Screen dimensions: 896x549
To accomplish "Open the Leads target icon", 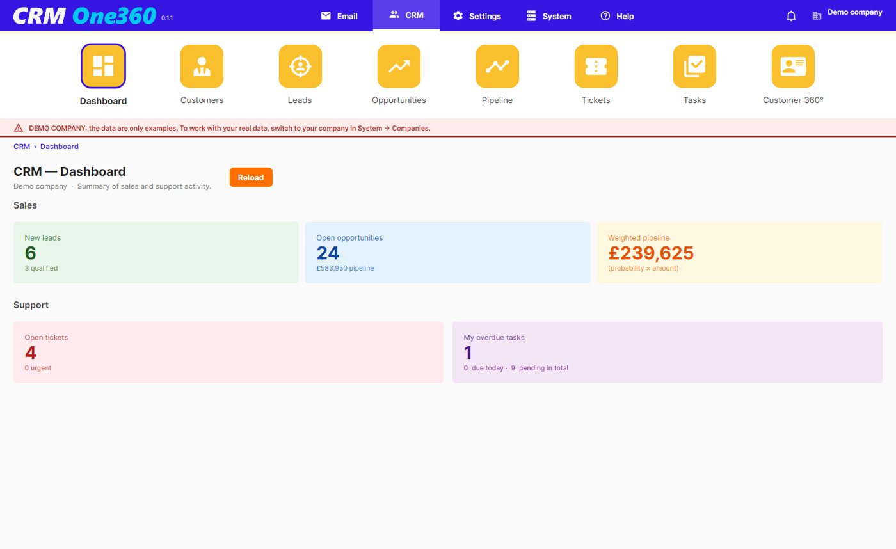I will pos(300,66).
